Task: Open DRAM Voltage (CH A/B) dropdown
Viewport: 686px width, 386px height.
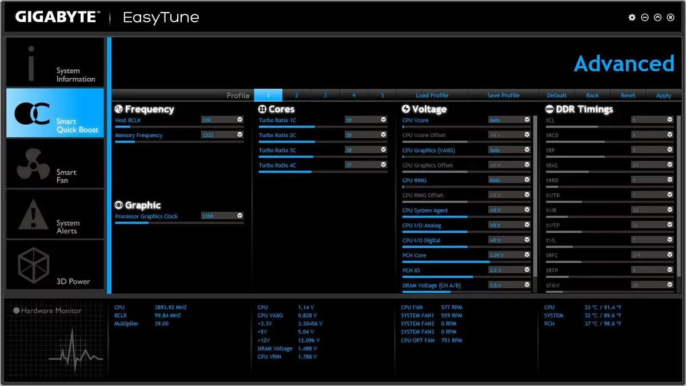Action: point(509,285)
